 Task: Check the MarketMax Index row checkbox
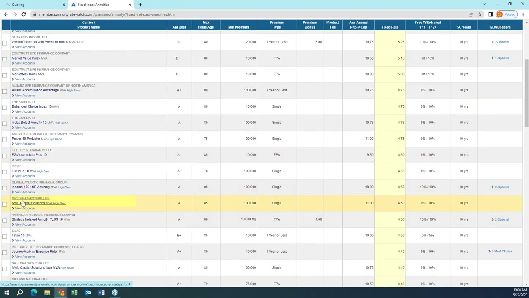click(5, 75)
